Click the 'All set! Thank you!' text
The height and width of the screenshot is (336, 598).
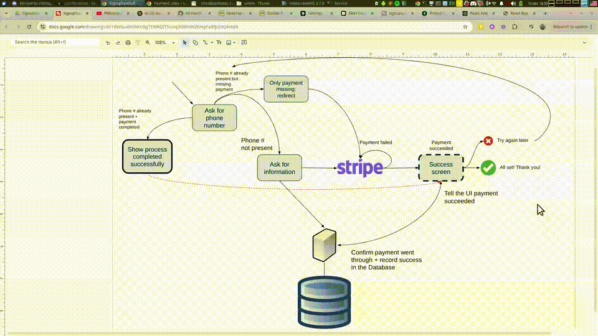click(520, 167)
